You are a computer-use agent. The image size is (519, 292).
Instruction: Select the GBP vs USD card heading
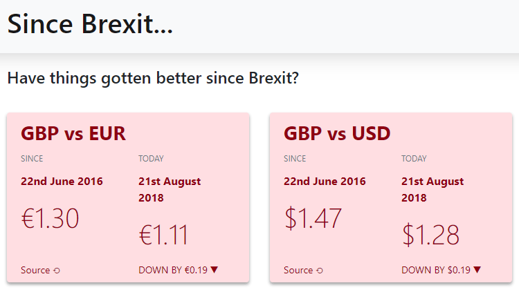tap(337, 133)
